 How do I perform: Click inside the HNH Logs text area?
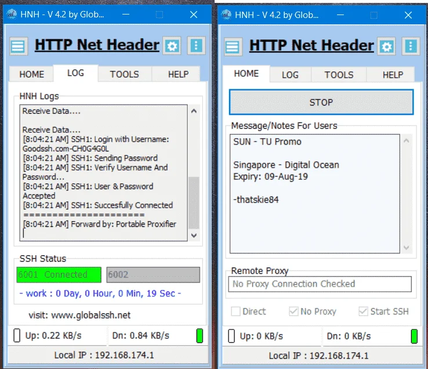[x=103, y=173]
